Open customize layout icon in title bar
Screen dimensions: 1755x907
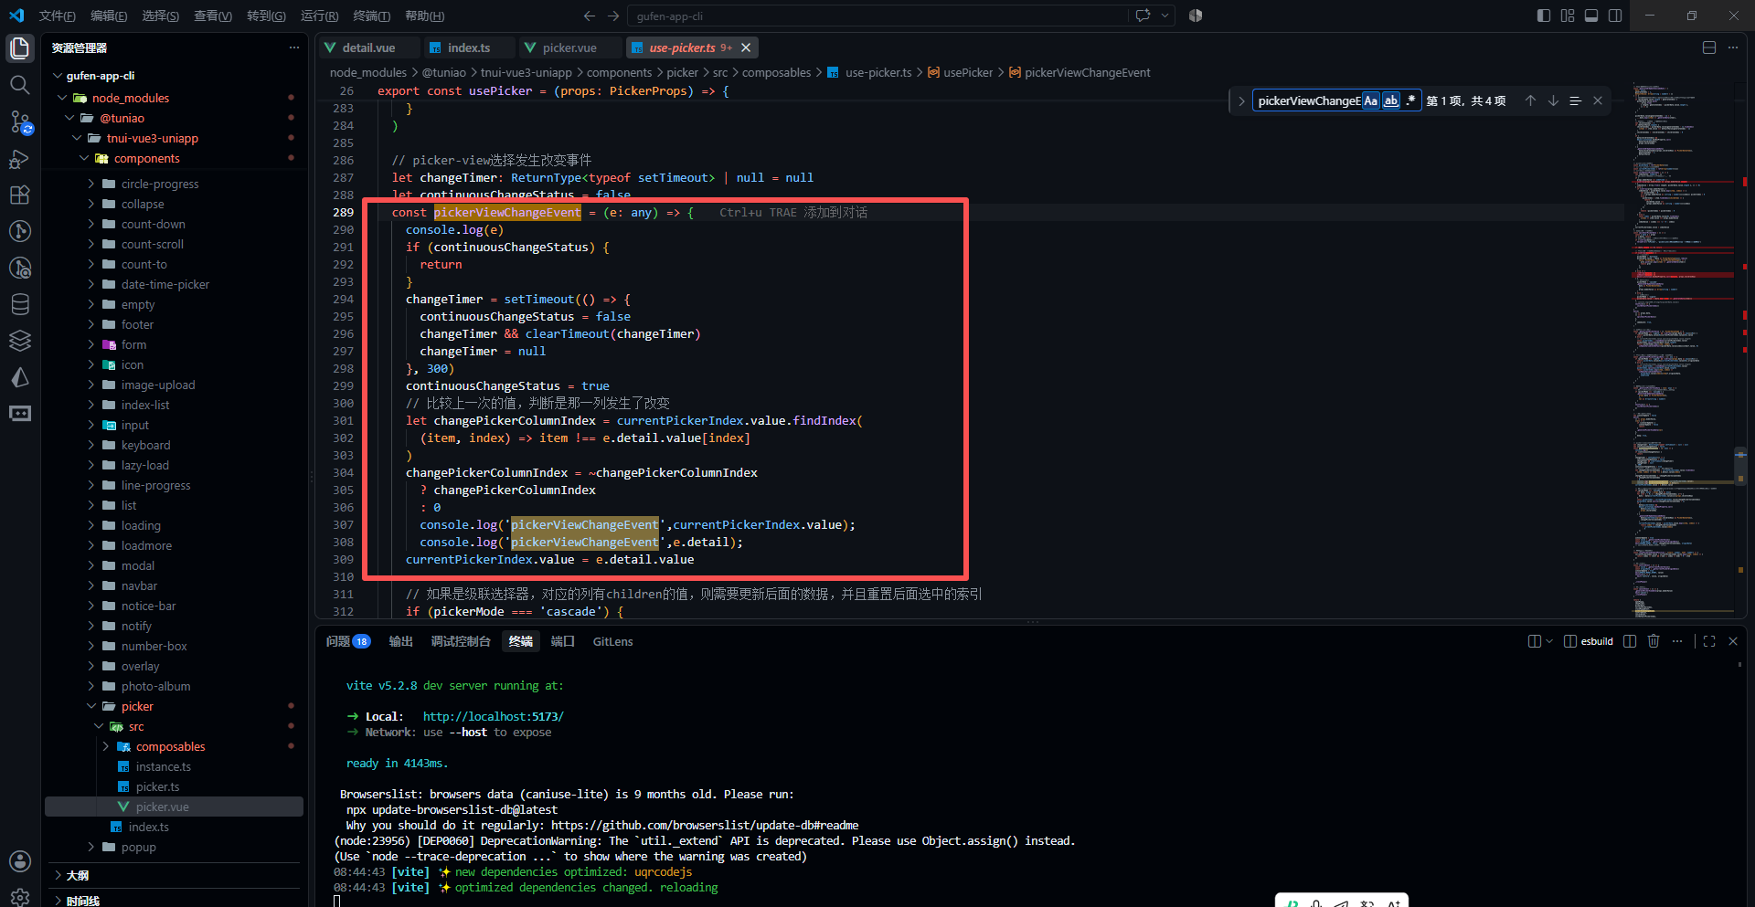tap(1568, 16)
